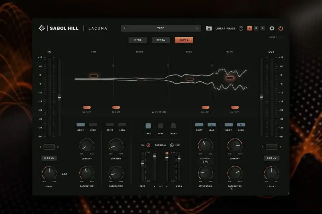Viewport: 322px width, 214px height.
Task: Toggle first band On/Off switch
Action: click(87, 107)
